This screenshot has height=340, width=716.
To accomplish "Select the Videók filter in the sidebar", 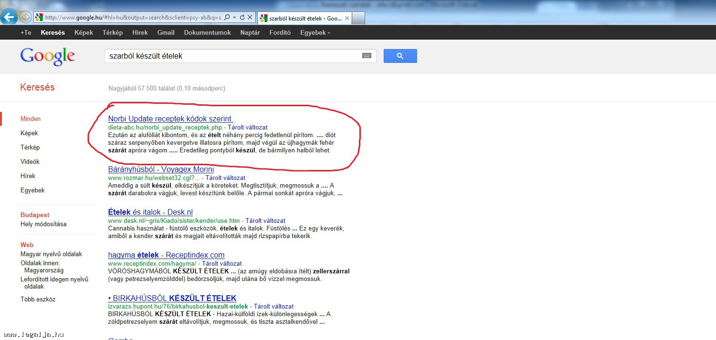I will 30,161.
